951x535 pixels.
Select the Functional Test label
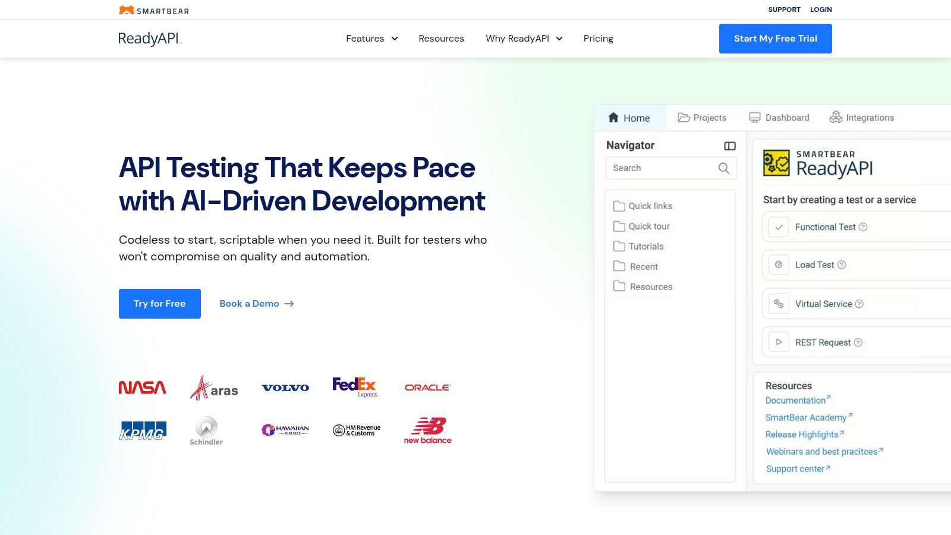[x=825, y=227]
